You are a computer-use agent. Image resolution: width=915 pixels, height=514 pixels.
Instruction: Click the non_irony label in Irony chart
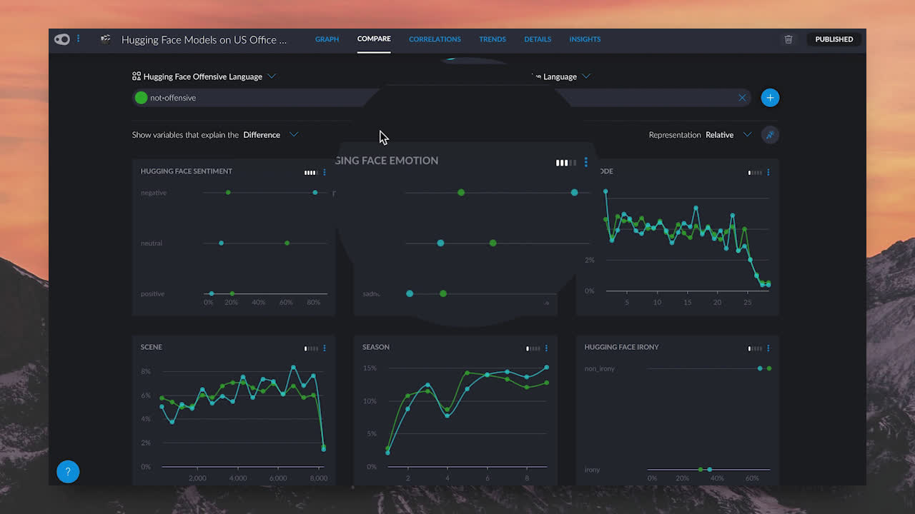[x=599, y=368]
